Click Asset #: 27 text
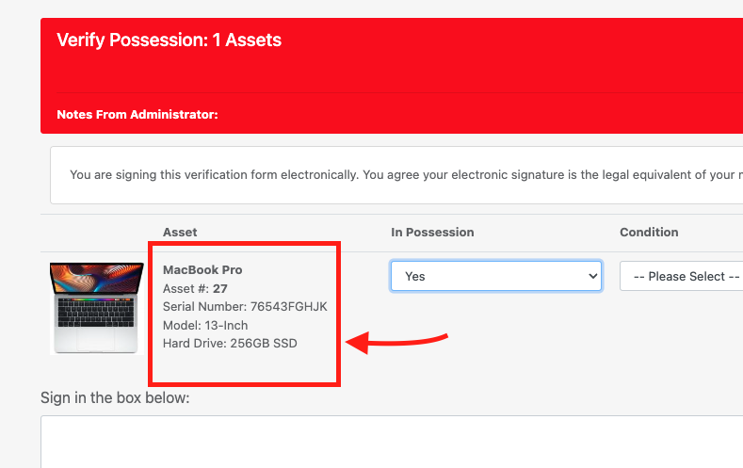This screenshot has width=743, height=468. (195, 288)
